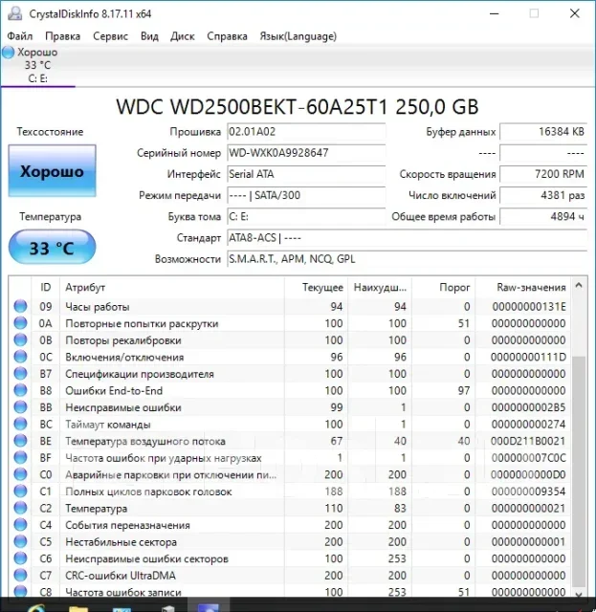Click raw value 0000000111D in Включения/отключения row
The width and height of the screenshot is (596, 612).
coord(528,357)
